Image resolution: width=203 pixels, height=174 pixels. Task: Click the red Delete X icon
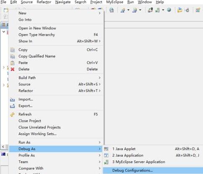click(x=13, y=69)
